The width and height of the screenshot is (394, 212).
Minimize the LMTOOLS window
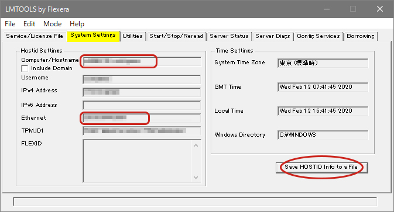(327, 9)
